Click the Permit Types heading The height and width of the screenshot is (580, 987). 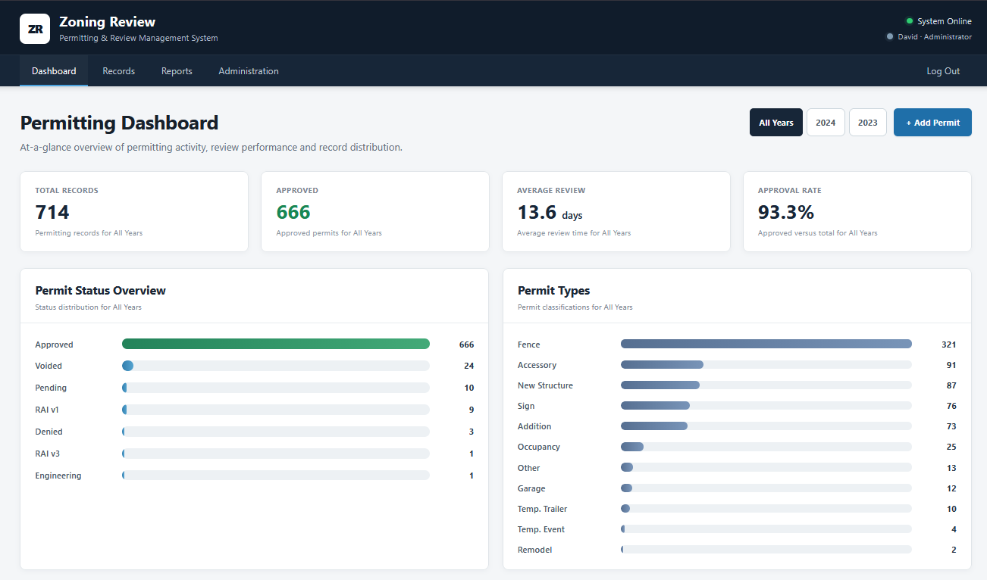pyautogui.click(x=553, y=290)
